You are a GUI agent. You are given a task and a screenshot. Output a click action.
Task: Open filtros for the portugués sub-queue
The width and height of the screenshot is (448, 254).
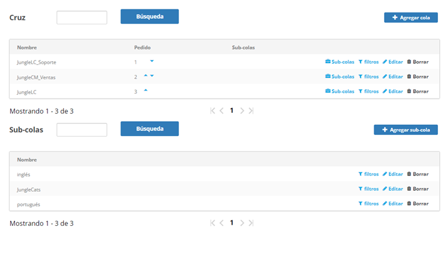coord(369,203)
